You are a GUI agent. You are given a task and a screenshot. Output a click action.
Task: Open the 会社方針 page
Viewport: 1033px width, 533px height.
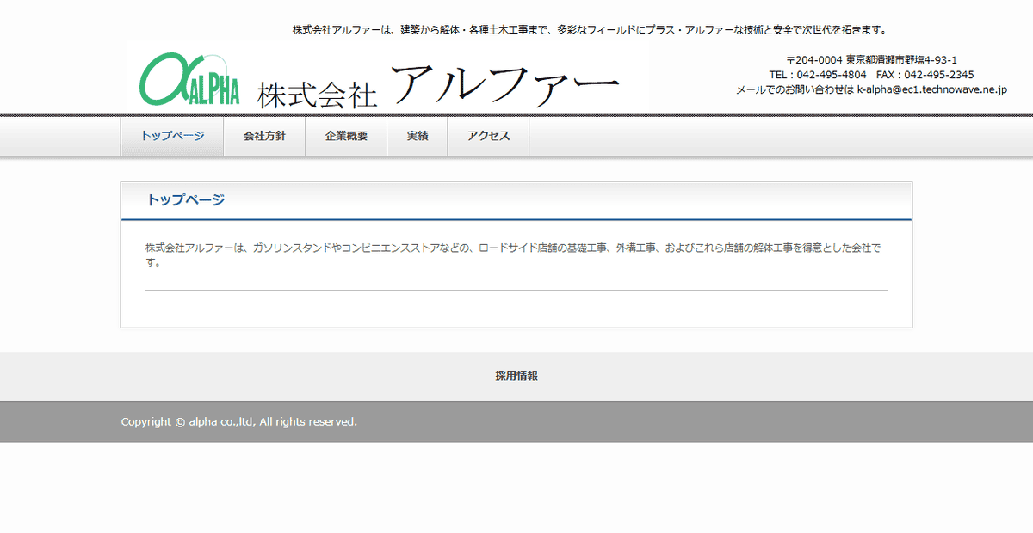tap(265, 135)
